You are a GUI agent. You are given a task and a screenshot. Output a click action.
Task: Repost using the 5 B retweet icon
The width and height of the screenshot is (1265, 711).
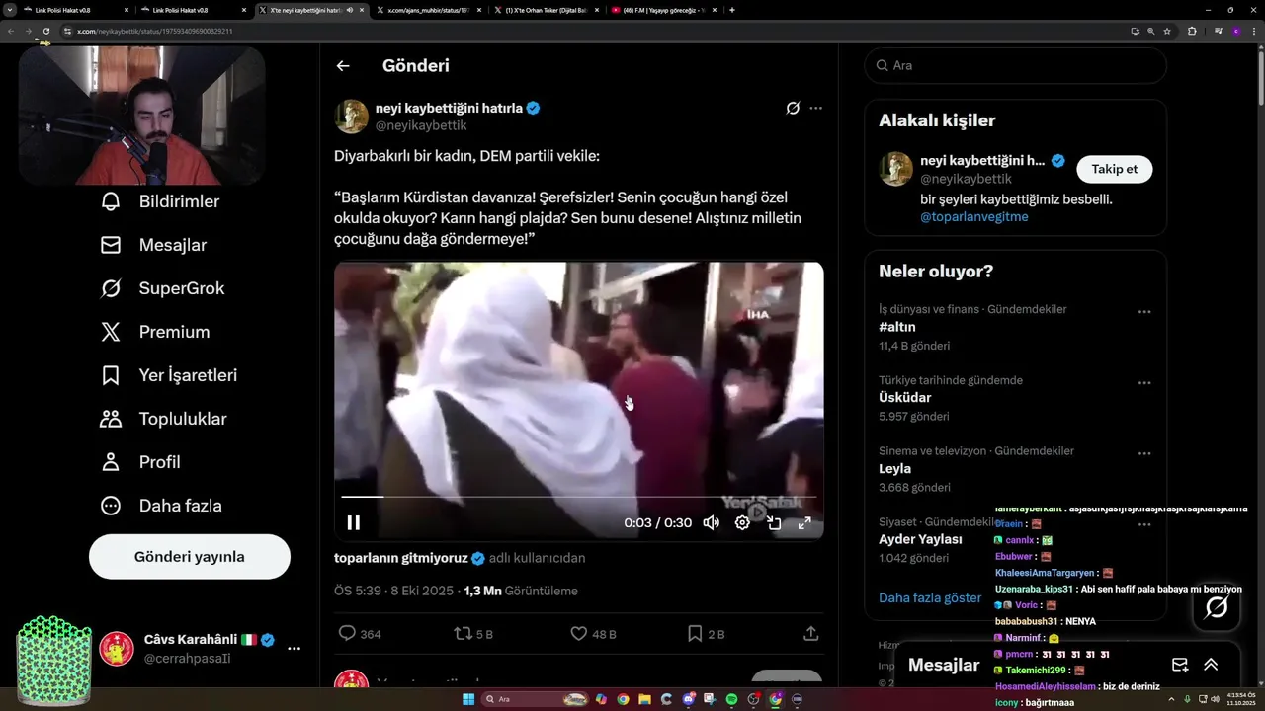coord(462,633)
